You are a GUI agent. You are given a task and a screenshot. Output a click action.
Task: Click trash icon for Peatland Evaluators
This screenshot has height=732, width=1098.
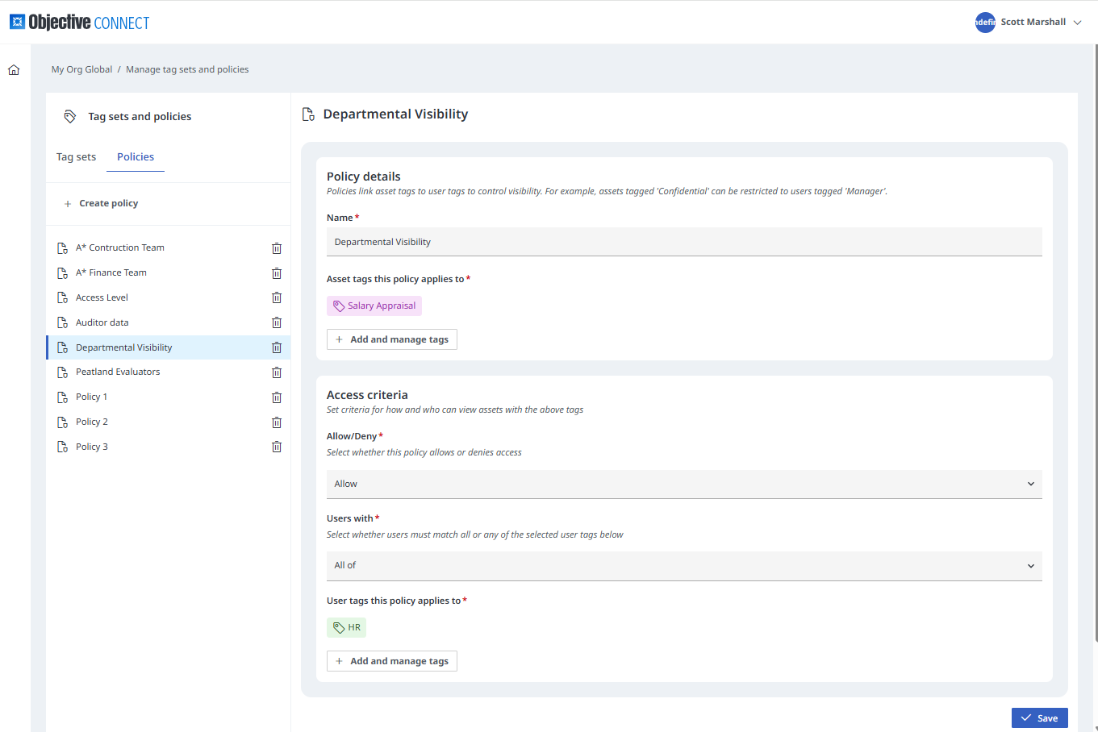pos(277,372)
